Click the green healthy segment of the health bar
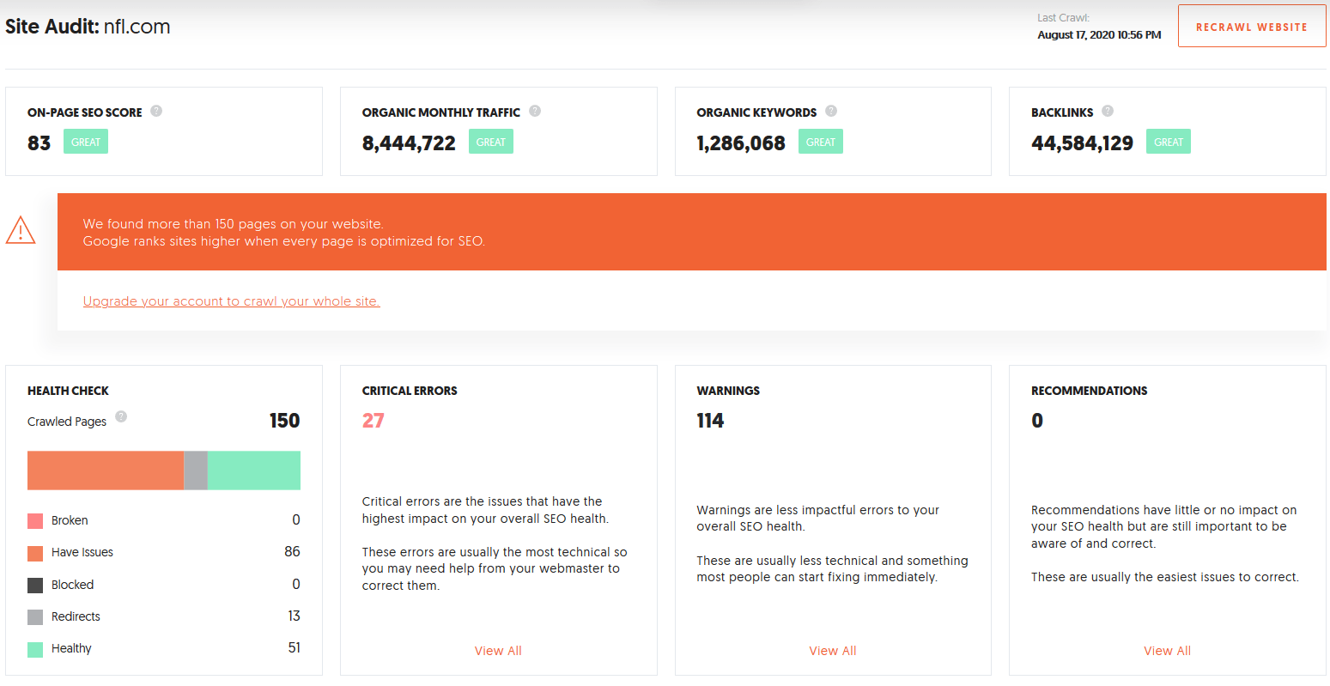This screenshot has width=1330, height=686. point(254,470)
